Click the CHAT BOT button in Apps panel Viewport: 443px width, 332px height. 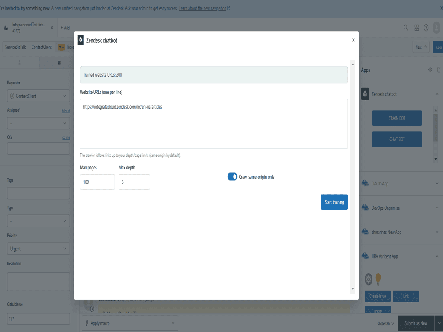click(397, 139)
